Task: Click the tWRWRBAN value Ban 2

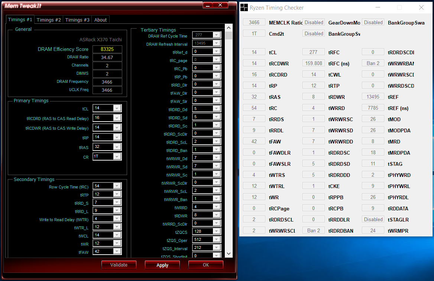Action: [373, 63]
